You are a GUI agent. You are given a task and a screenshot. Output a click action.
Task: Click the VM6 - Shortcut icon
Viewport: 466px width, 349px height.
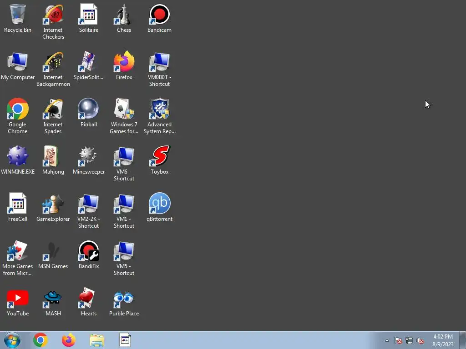tap(124, 164)
